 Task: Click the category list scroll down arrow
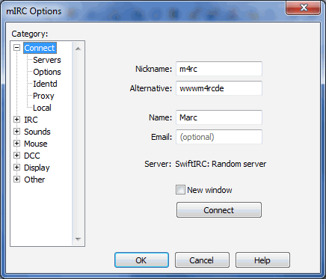coord(78,239)
